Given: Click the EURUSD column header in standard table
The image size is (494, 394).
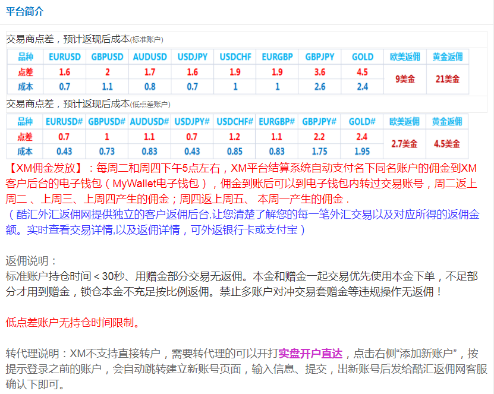Looking at the screenshot, I should click(65, 57).
